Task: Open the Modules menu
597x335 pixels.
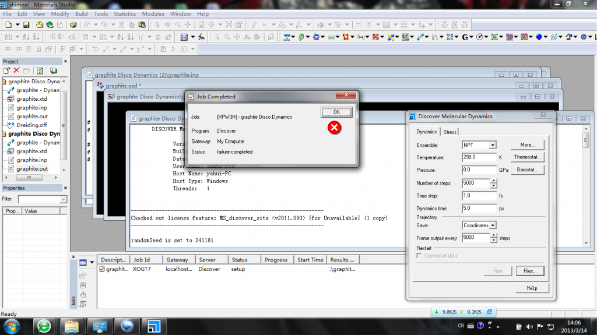Action: click(x=153, y=14)
